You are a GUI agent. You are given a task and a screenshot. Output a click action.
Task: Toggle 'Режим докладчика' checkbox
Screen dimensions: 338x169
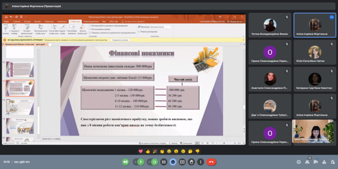click(x=139, y=31)
